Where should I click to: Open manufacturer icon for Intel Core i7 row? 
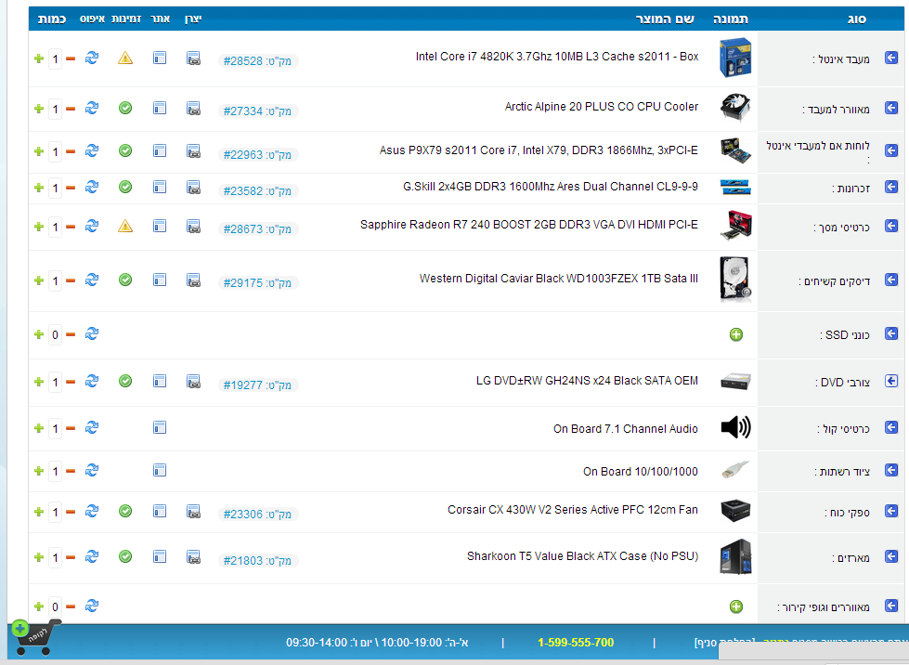pyautogui.click(x=194, y=58)
